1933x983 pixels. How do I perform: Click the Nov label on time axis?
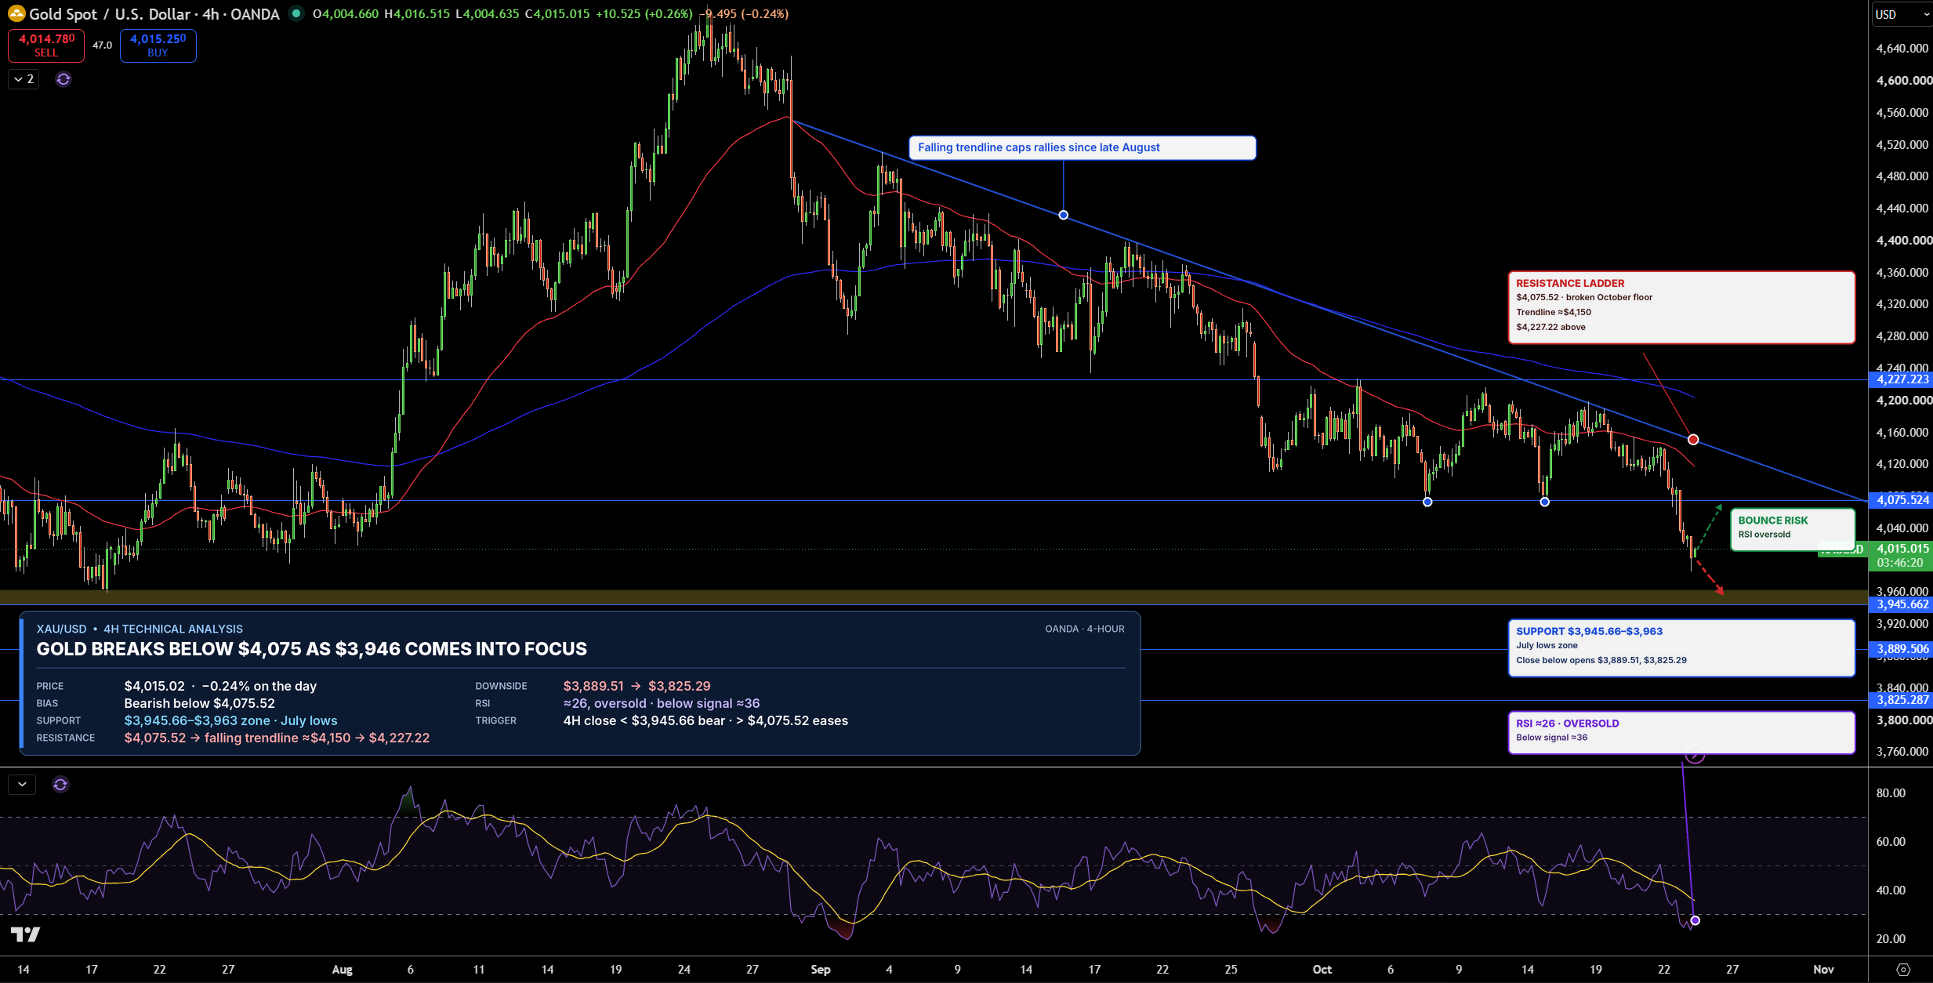pyautogui.click(x=1824, y=970)
